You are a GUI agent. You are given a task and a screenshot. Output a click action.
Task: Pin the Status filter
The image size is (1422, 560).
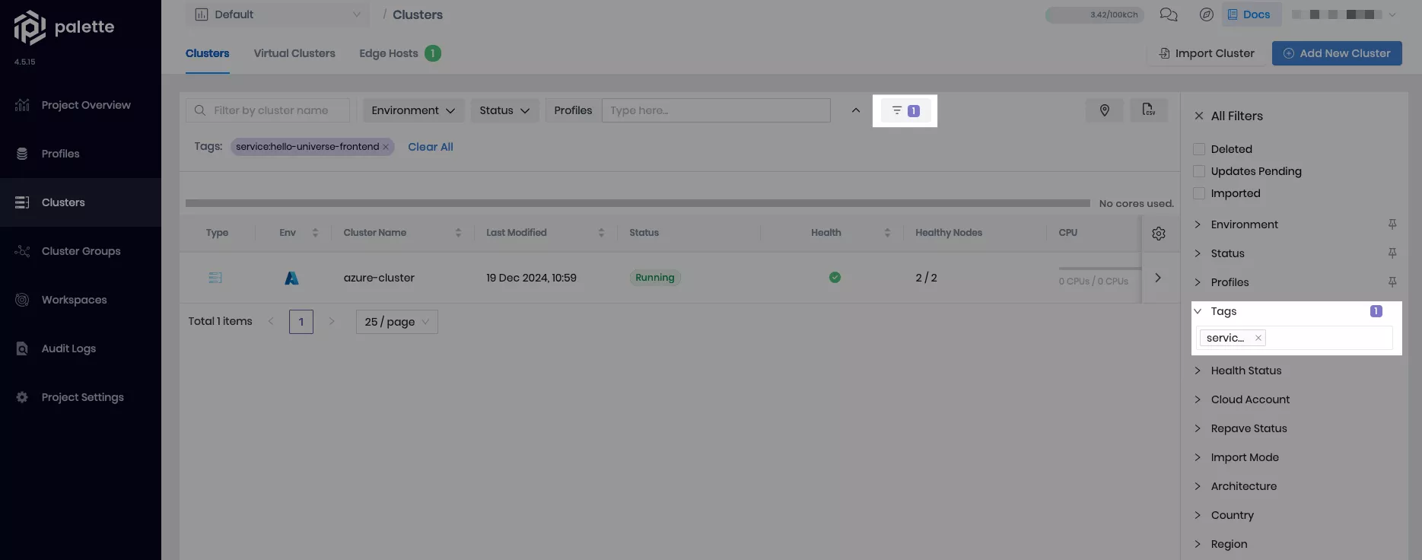click(x=1392, y=253)
